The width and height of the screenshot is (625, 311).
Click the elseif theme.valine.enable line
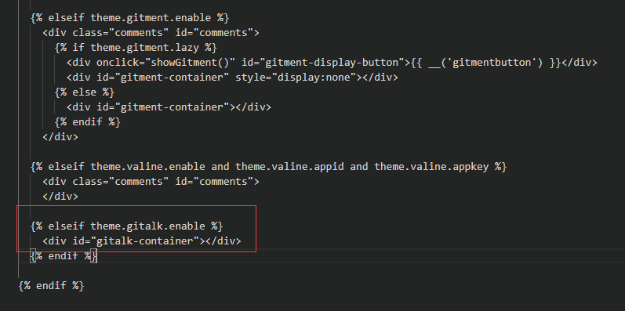tap(268, 167)
